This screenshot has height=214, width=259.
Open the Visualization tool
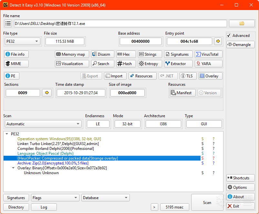point(72,63)
